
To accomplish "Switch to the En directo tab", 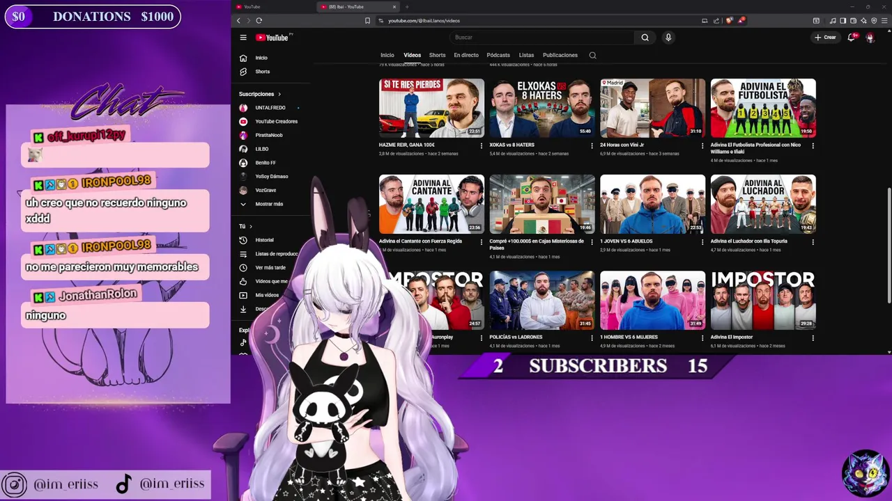I will click(466, 55).
